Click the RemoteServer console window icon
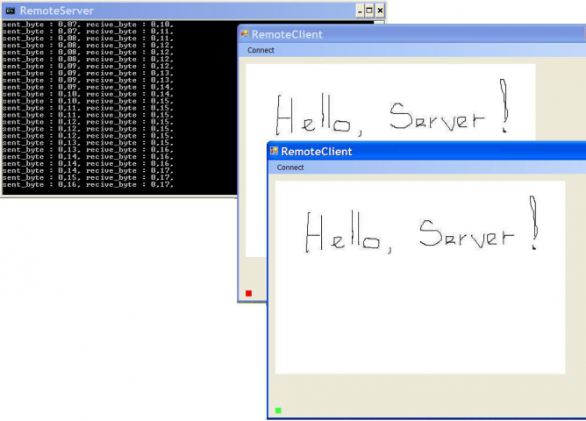 [11, 11]
